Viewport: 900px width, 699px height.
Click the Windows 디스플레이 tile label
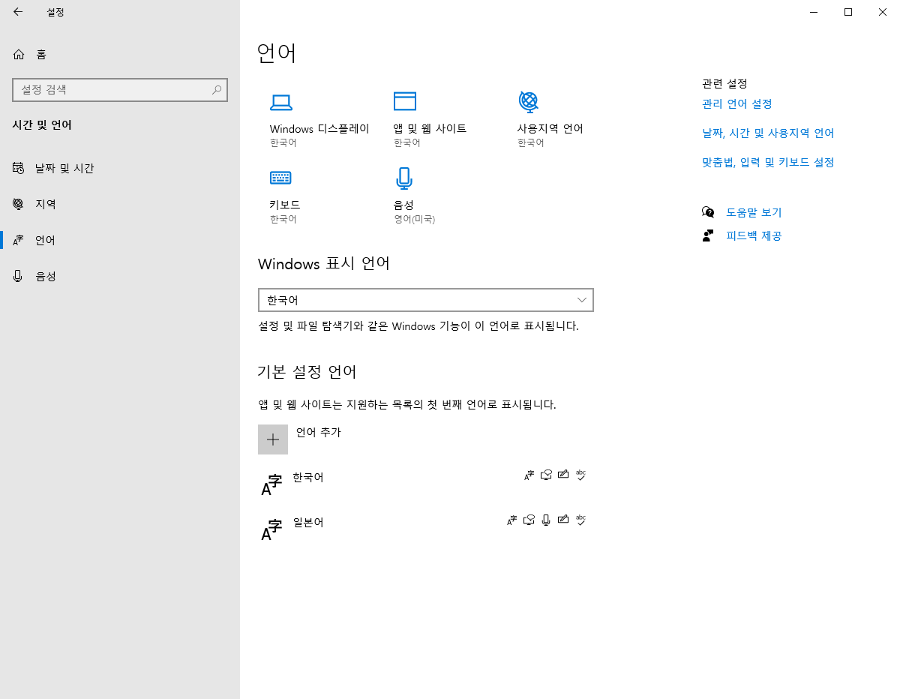click(319, 128)
